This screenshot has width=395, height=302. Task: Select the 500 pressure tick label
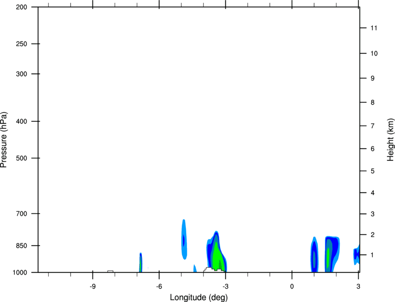pos(21,158)
